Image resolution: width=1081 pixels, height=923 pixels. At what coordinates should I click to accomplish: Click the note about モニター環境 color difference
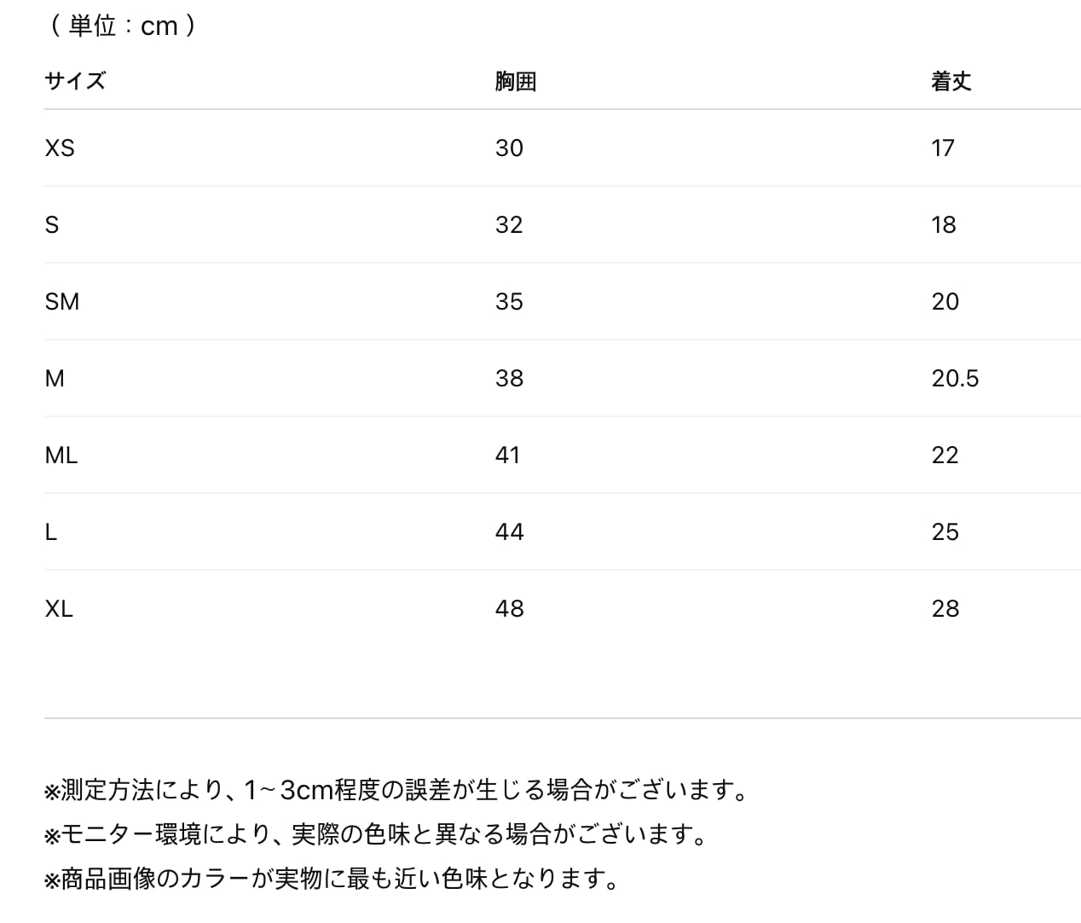click(x=377, y=834)
